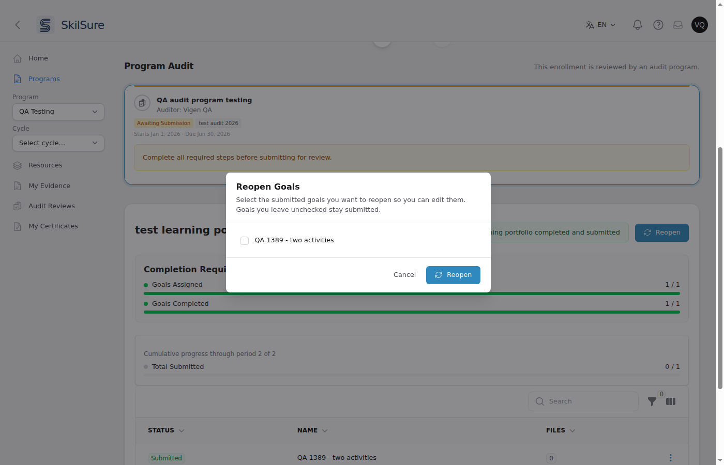Click Auditor: Vigen QA text
The width and height of the screenshot is (724, 465).
tap(184, 110)
